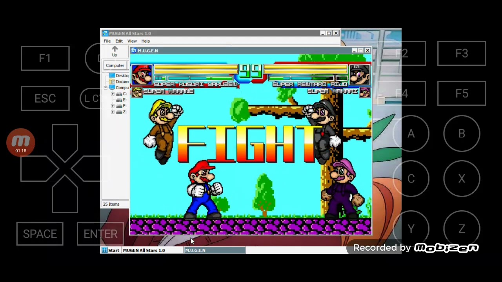The image size is (502, 282).
Task: Open the Start menu
Action: pos(111,250)
